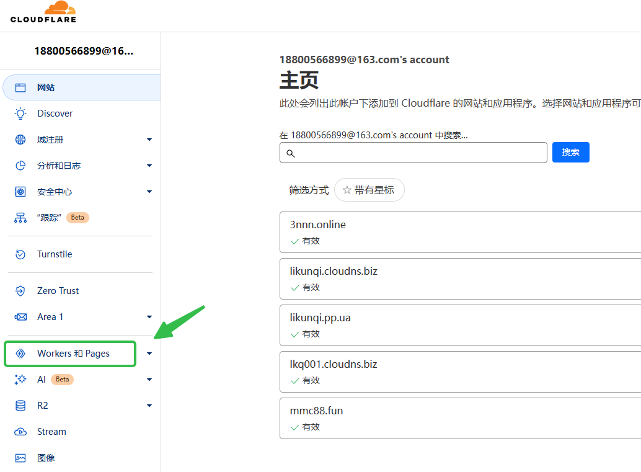Click the 图像 images icon
The image size is (641, 472).
pyautogui.click(x=20, y=458)
